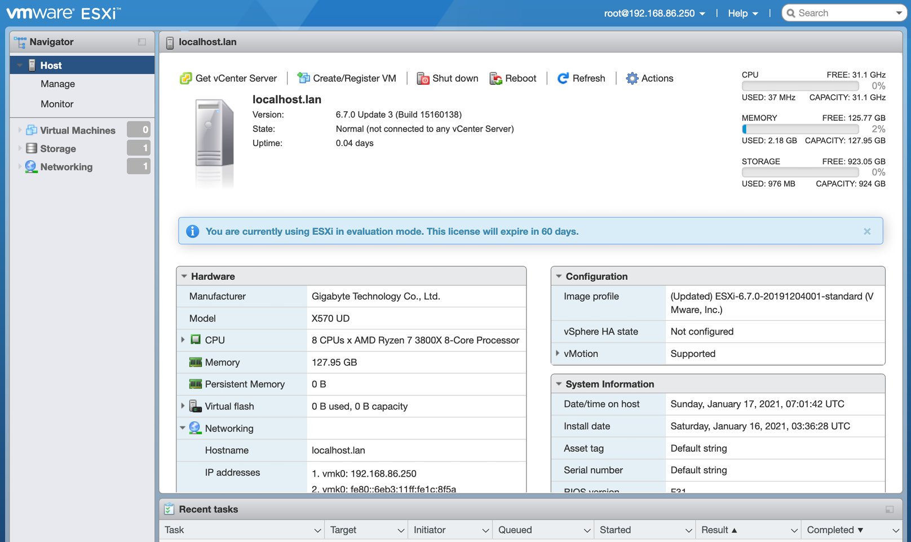Image resolution: width=911 pixels, height=542 pixels.
Task: Click the Virtual Machines icon
Action: 32,130
